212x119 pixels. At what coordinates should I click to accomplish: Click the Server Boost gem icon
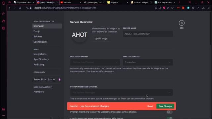point(60,79)
